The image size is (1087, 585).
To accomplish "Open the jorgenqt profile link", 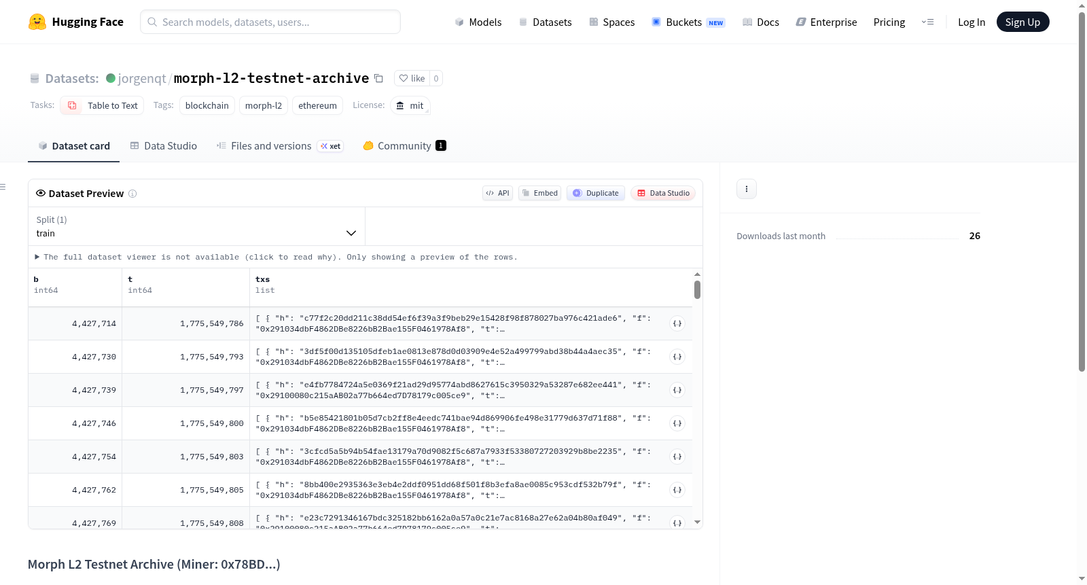I will coord(142,78).
